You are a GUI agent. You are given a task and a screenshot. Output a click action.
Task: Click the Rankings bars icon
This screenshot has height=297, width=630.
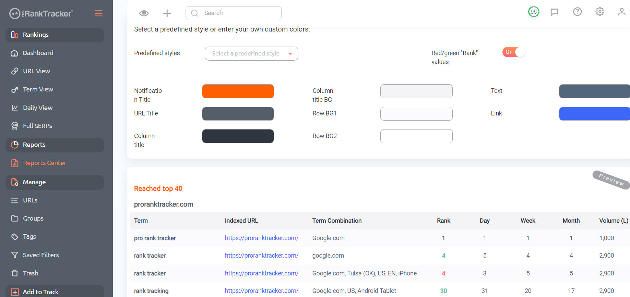[x=15, y=35]
